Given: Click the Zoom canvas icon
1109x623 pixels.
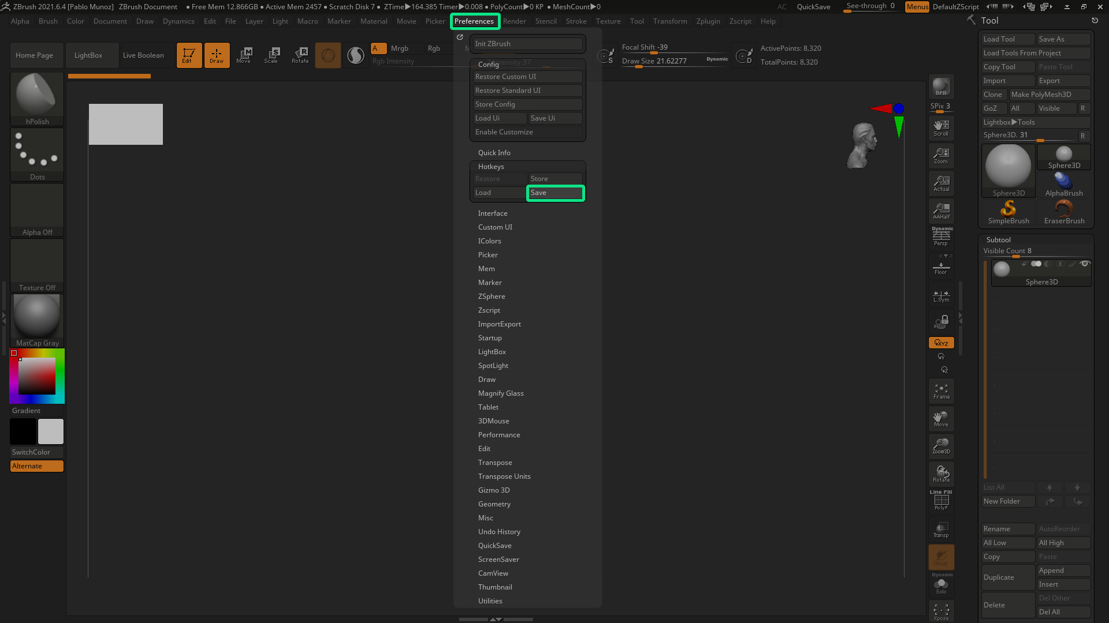Looking at the screenshot, I should [941, 155].
